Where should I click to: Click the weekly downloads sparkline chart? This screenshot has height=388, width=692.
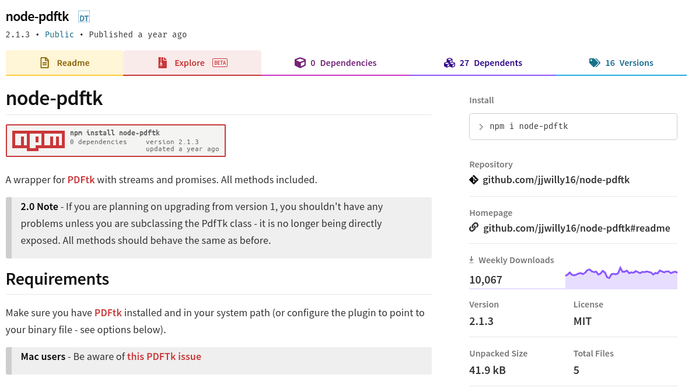(x=621, y=278)
